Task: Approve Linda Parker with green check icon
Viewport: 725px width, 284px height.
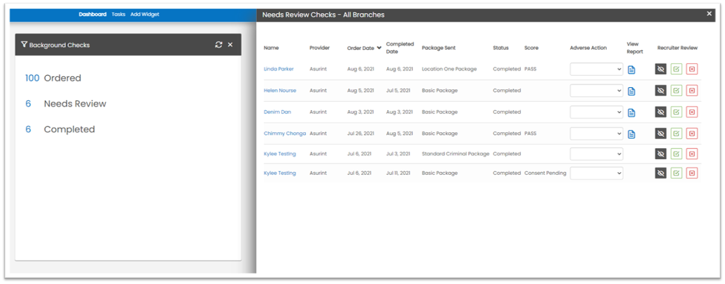Action: (676, 69)
